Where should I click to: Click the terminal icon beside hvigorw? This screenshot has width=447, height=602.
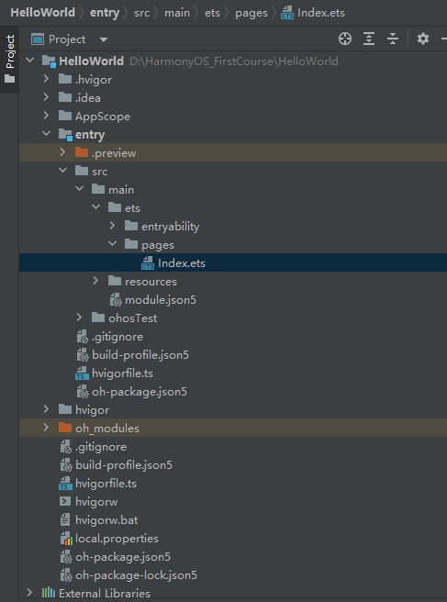coord(65,501)
